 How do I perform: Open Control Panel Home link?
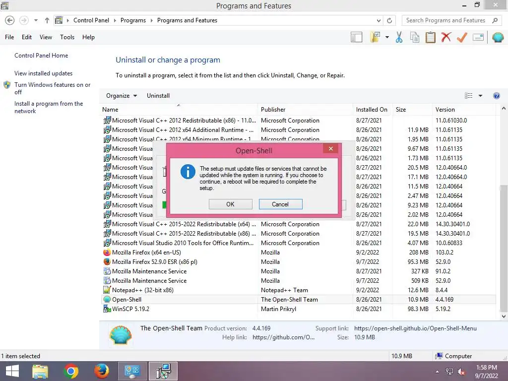pyautogui.click(x=41, y=56)
